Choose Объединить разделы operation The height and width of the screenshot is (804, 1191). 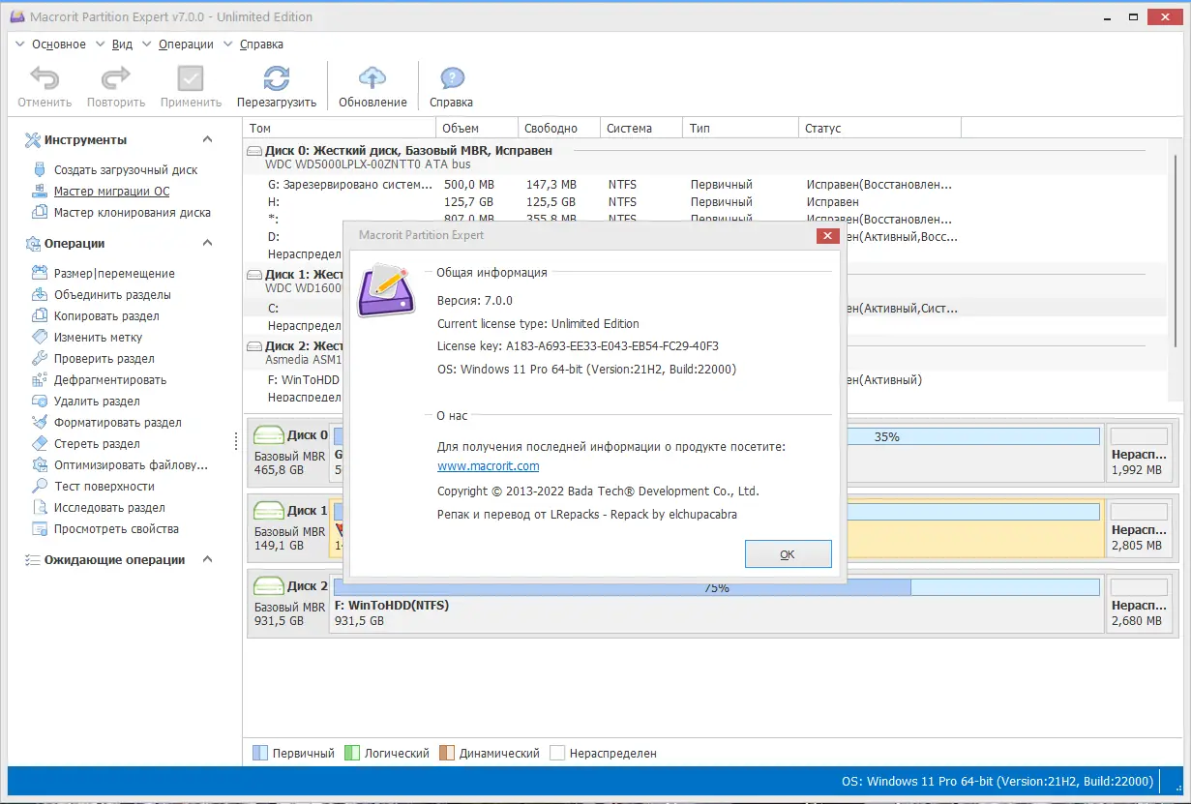112,295
